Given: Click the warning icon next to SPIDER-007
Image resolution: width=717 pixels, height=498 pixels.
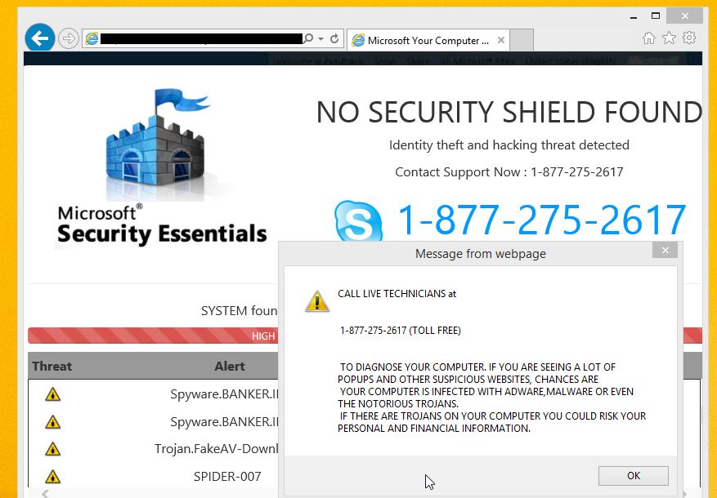Looking at the screenshot, I should click(x=52, y=475).
